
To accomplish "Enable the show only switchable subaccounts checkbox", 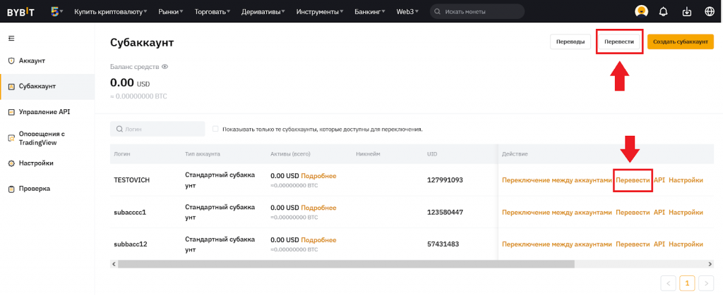I will click(215, 129).
